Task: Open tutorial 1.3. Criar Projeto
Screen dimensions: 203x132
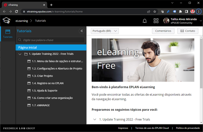Action: (42, 76)
